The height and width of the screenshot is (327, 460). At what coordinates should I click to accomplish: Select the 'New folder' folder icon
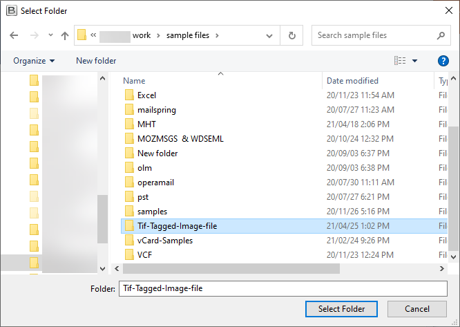129,153
